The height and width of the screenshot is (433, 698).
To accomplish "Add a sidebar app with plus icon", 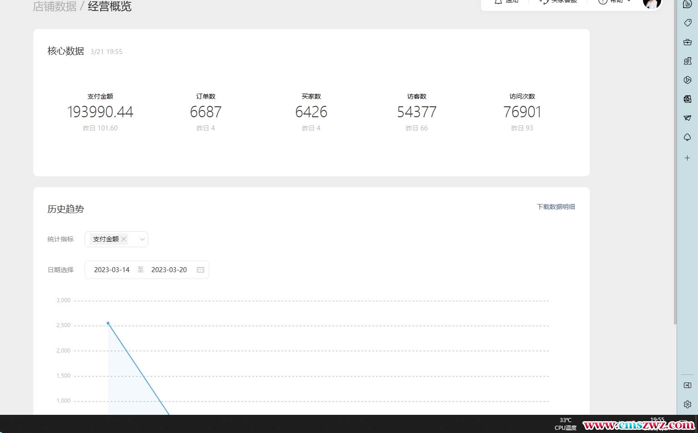I will click(x=688, y=158).
